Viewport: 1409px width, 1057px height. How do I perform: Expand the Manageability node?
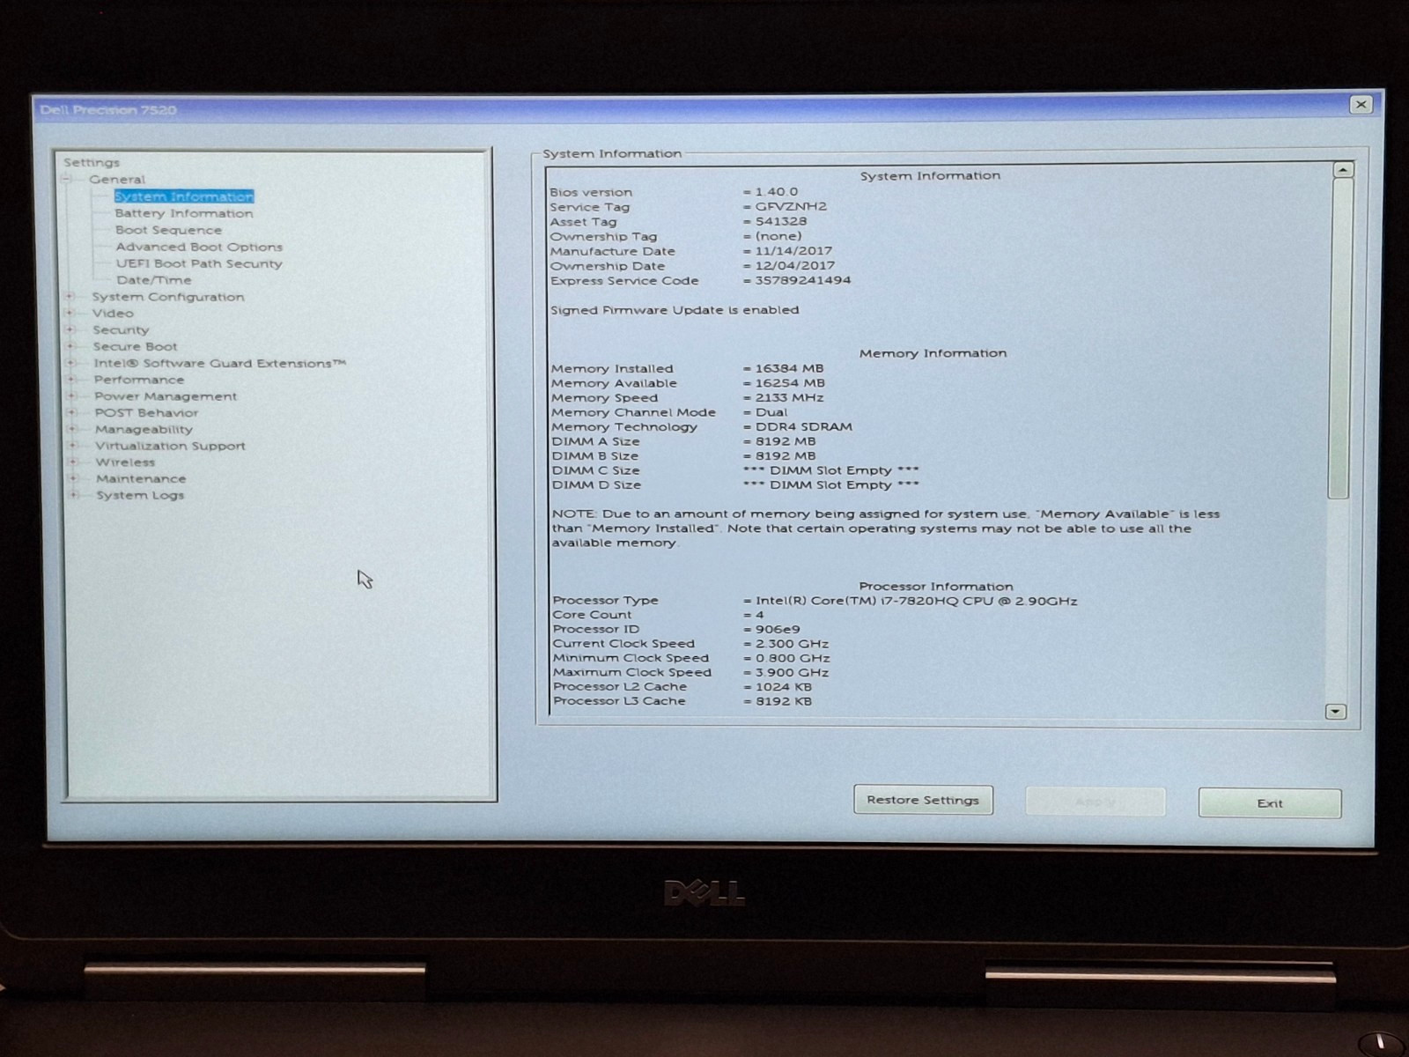coord(73,429)
